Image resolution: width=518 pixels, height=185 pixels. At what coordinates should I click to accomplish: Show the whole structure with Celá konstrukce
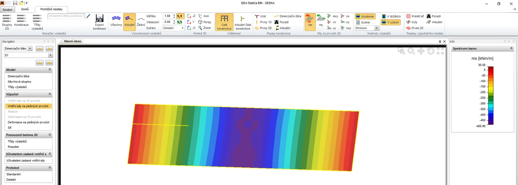(x=224, y=22)
